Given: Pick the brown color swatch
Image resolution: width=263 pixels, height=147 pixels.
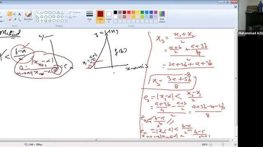Looking at the screenshot, I should pos(124,17).
